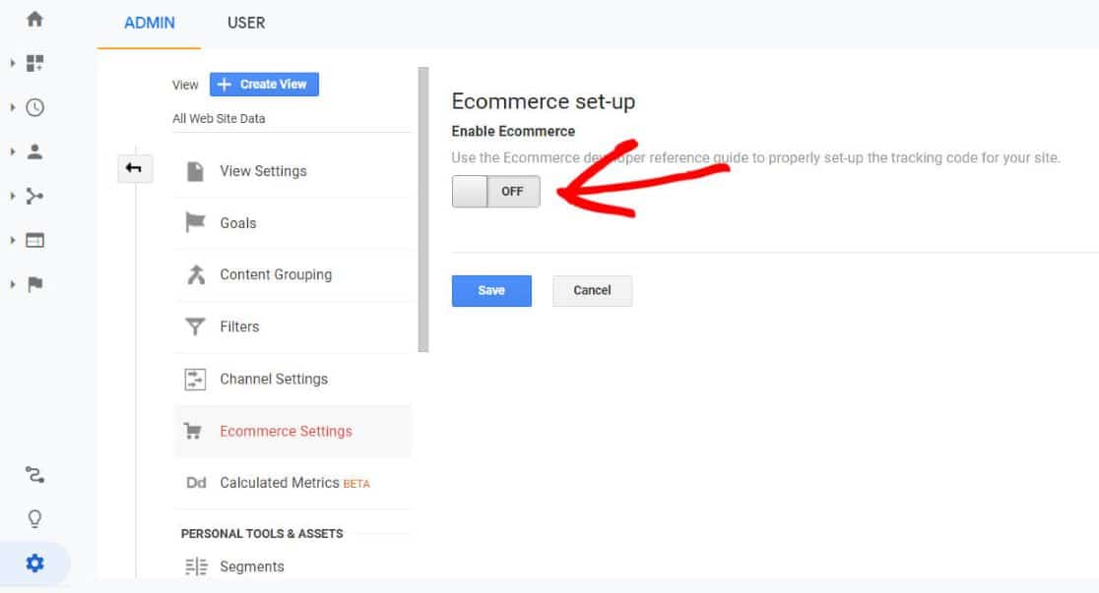Click the Create View button
This screenshot has width=1099, height=593.
tap(264, 84)
